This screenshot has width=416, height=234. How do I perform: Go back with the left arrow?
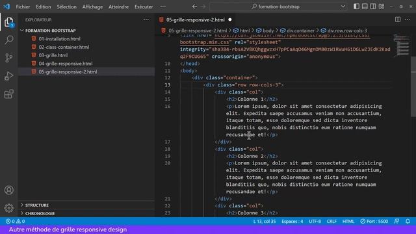(x=194, y=6)
